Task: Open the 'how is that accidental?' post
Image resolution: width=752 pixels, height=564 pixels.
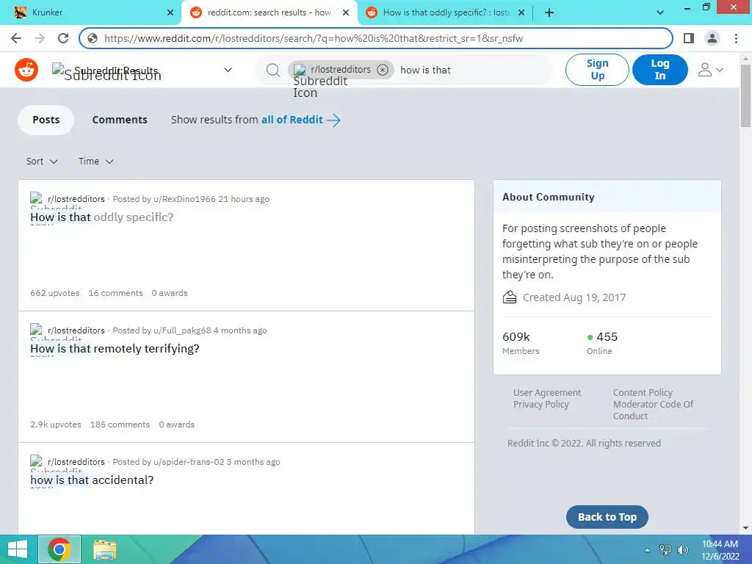Action: (92, 480)
